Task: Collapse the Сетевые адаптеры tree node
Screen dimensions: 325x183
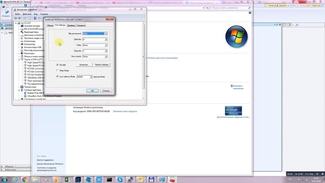Action: click(19, 90)
